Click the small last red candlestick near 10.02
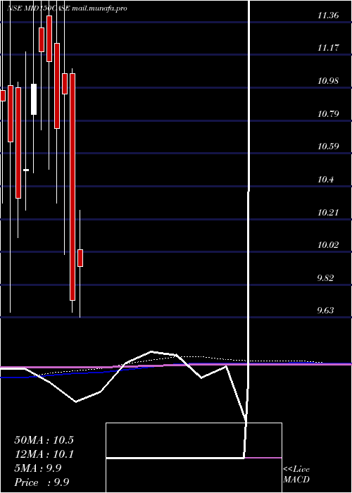 [x=80, y=258]
